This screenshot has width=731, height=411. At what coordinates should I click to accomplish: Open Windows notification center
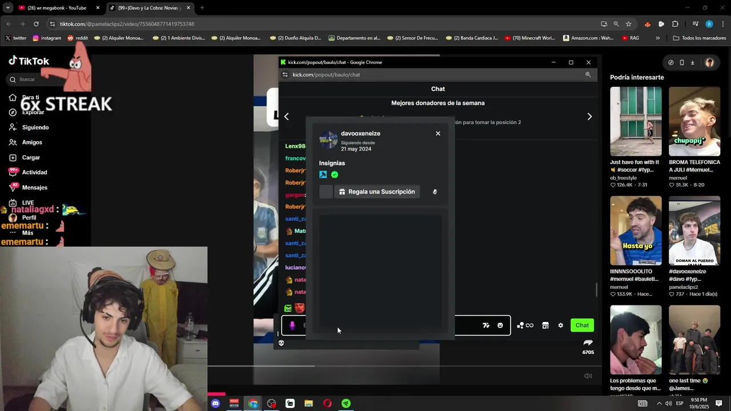(x=719, y=404)
